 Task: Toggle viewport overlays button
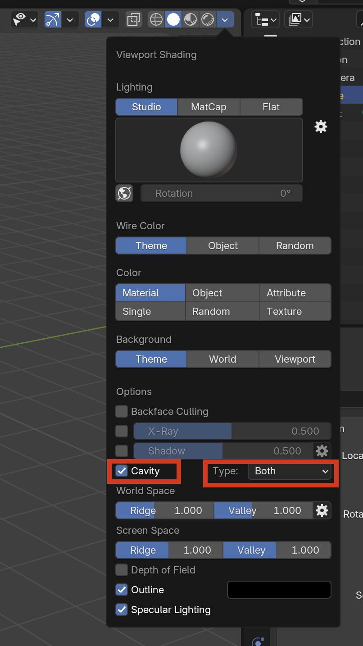coord(93,20)
